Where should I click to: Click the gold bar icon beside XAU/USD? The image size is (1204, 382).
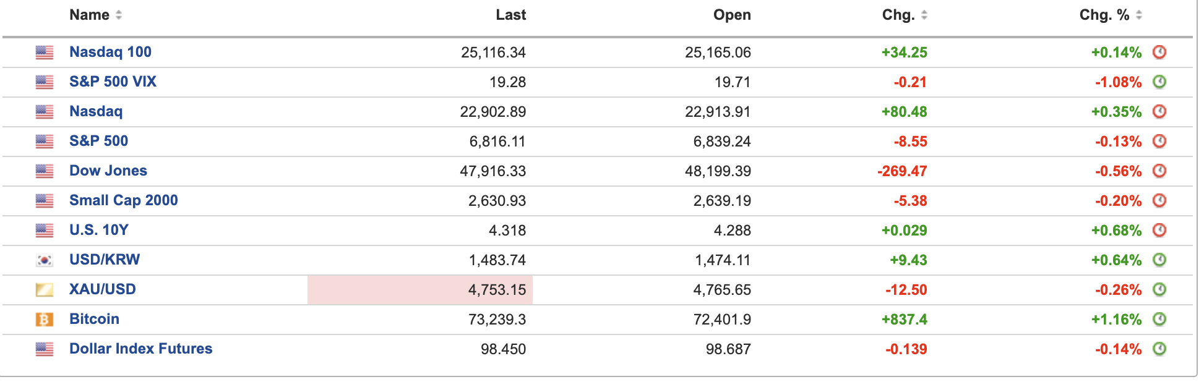[45, 290]
